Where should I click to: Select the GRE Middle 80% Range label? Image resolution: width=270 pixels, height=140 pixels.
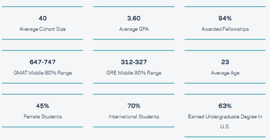click(x=134, y=73)
